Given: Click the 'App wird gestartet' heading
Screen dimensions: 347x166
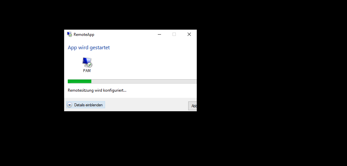Looking at the screenshot, I should (89, 48).
